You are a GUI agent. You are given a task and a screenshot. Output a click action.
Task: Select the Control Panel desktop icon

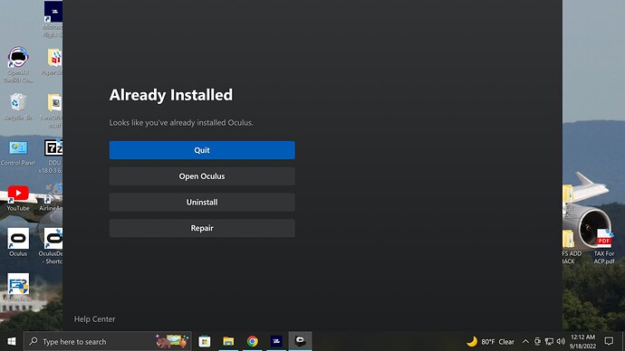coord(18,153)
